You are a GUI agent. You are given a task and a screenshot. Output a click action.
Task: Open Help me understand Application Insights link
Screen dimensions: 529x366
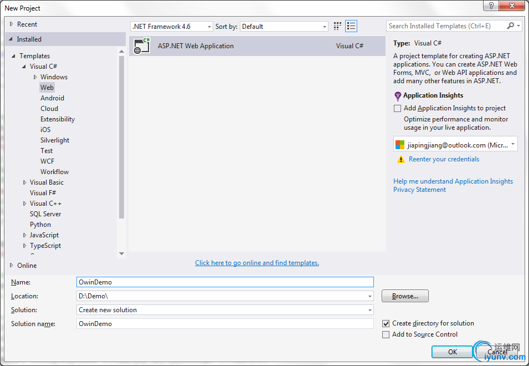[453, 181]
